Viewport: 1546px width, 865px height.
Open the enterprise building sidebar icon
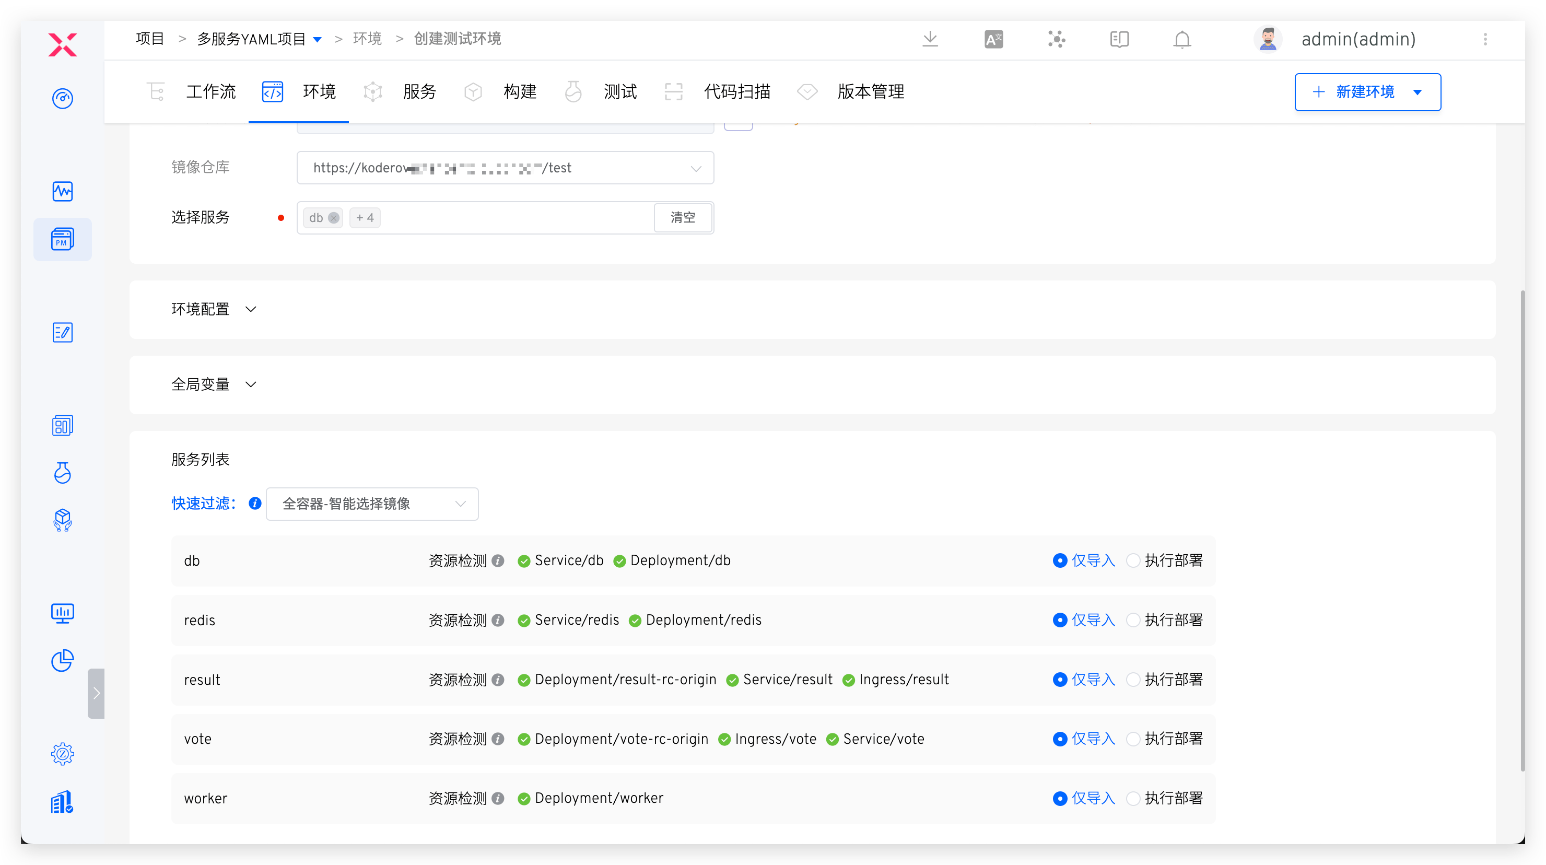point(63,801)
